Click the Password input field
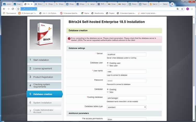This screenshot has width=196, height=122. click(x=126, y=81)
